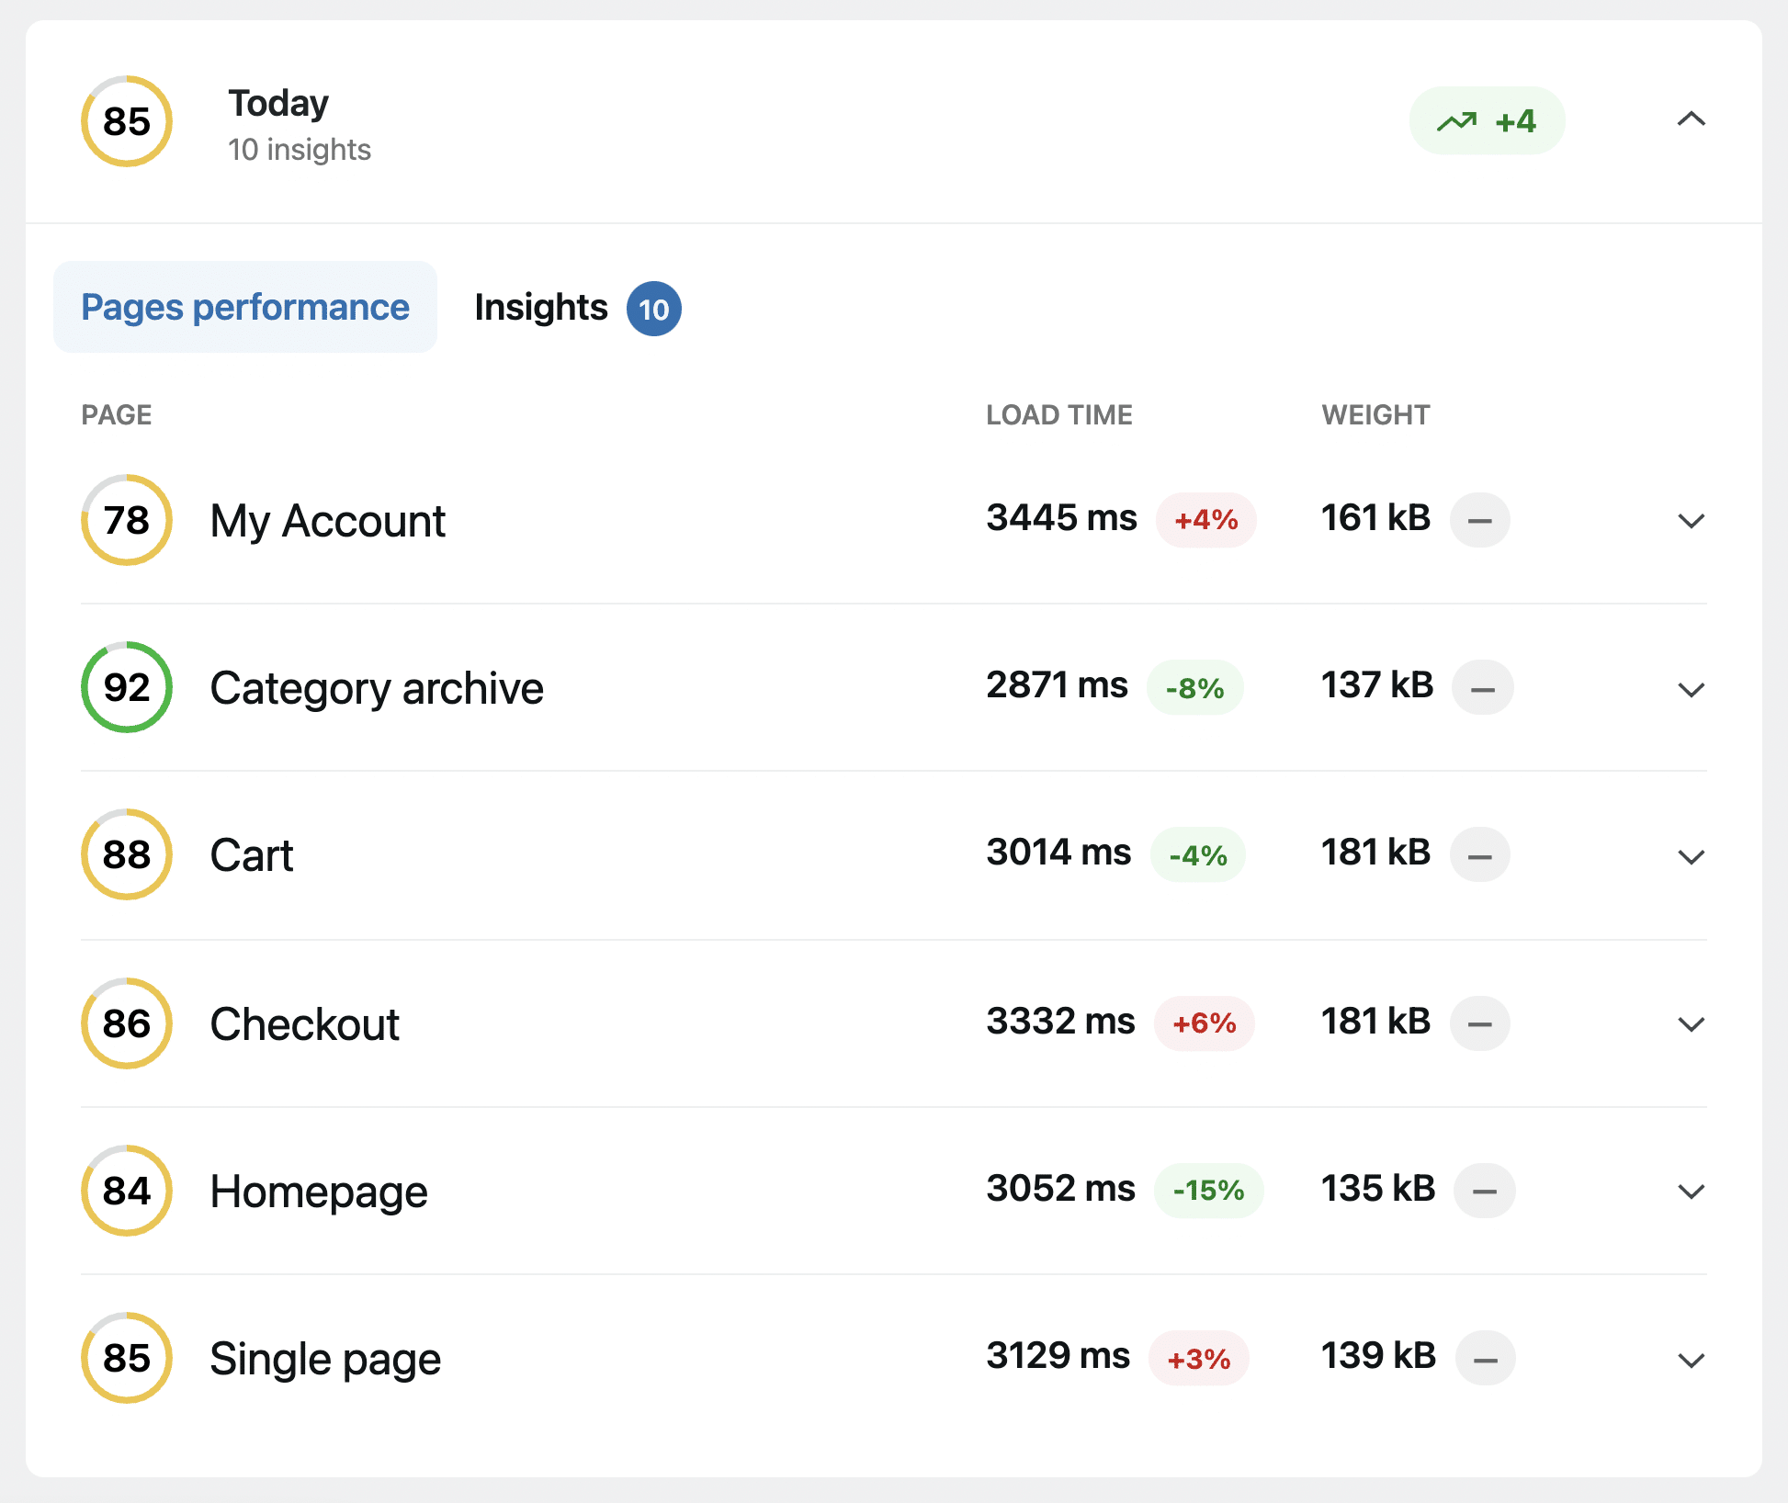This screenshot has width=1788, height=1503.
Task: Click the minus weight indicator beside Cart
Action: (x=1480, y=854)
